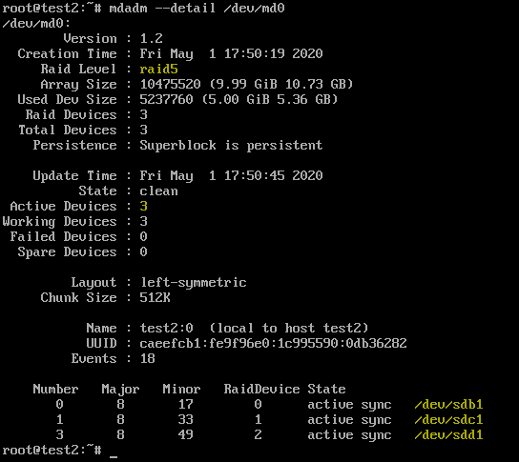Select the device path /dev/sdd1
This screenshot has width=519, height=462.
coord(448,434)
